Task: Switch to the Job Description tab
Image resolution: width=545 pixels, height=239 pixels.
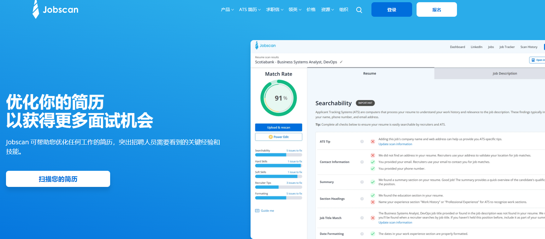Action: coord(490,74)
